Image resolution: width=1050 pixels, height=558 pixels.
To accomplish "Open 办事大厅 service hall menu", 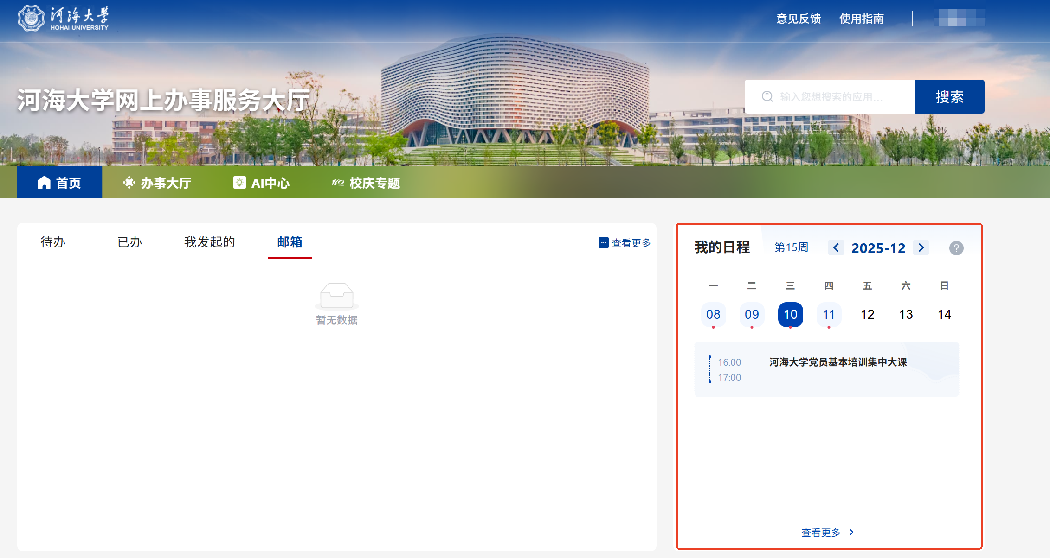I will click(x=157, y=183).
